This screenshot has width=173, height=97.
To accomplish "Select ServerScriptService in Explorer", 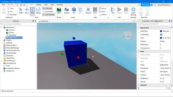I will [13, 50].
